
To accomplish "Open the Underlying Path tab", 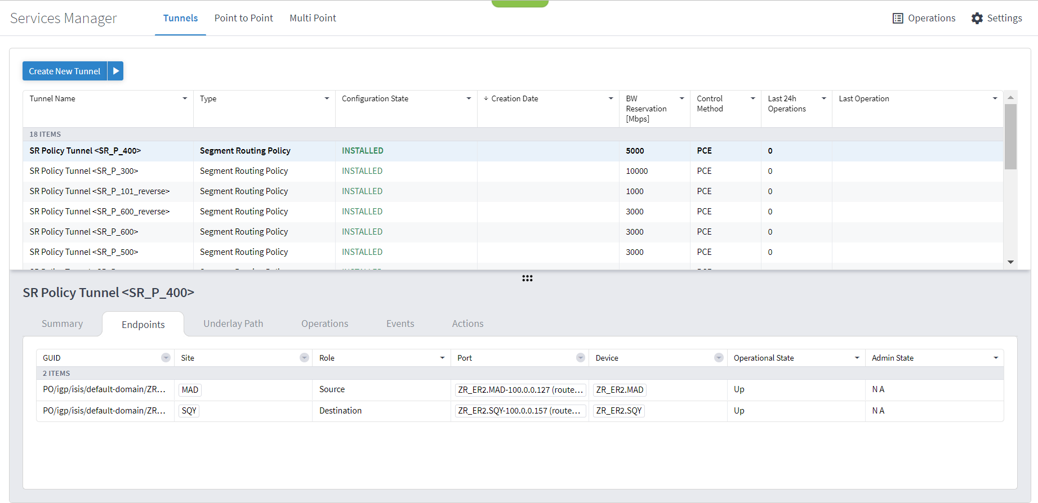I will click(x=233, y=324).
